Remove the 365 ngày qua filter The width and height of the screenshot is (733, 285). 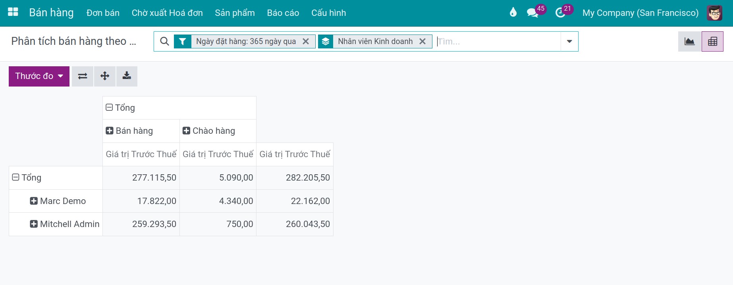click(306, 41)
